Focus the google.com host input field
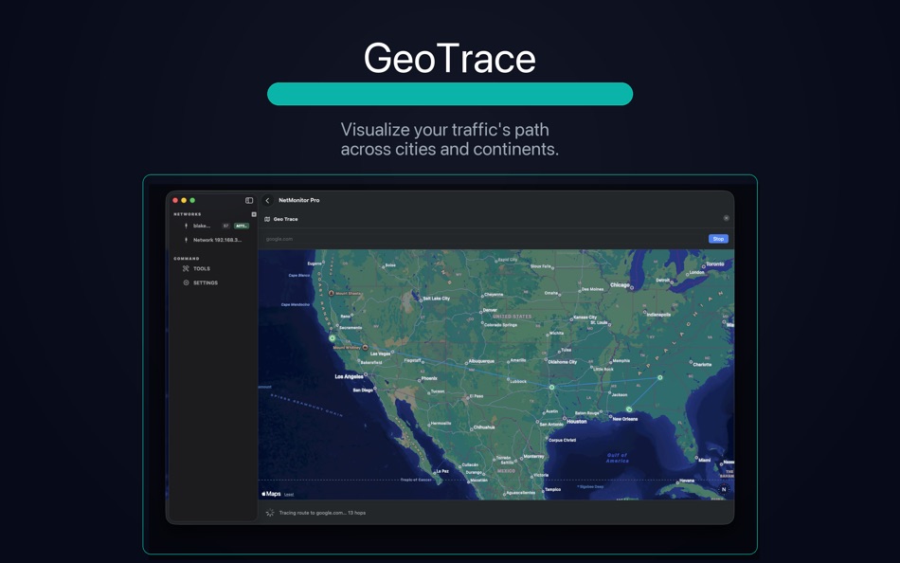 483,239
